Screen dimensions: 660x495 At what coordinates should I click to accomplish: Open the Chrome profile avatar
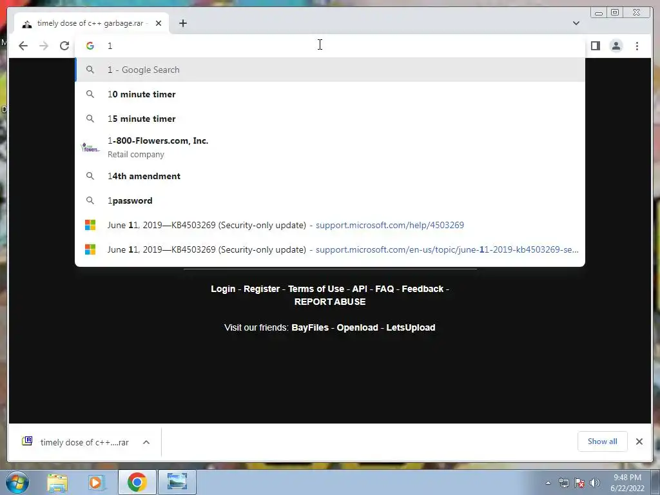coord(616,46)
